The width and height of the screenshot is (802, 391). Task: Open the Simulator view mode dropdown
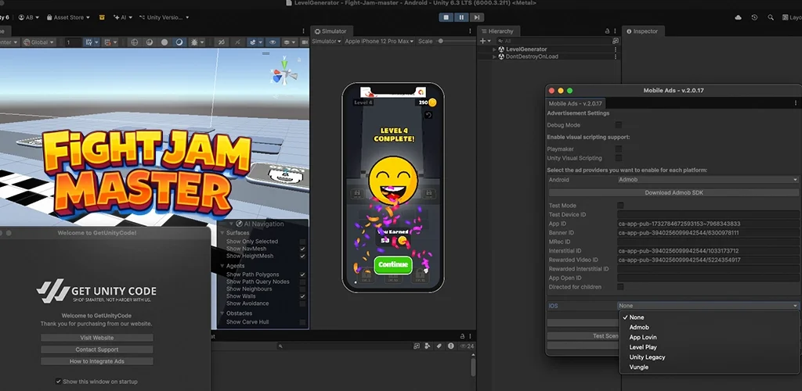point(327,41)
